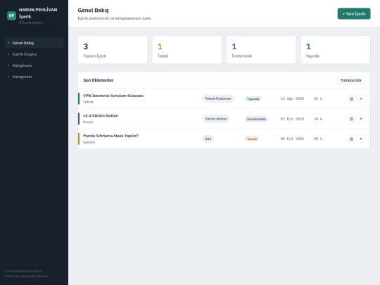The height and width of the screenshot is (285, 380).
Task: Click the 42 k. word count
Action: (x=319, y=99)
